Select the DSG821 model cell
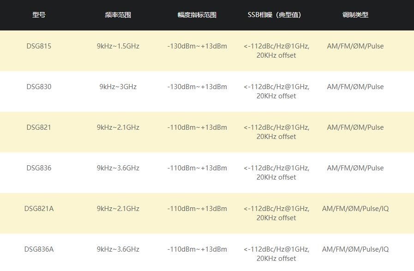 pos(39,127)
